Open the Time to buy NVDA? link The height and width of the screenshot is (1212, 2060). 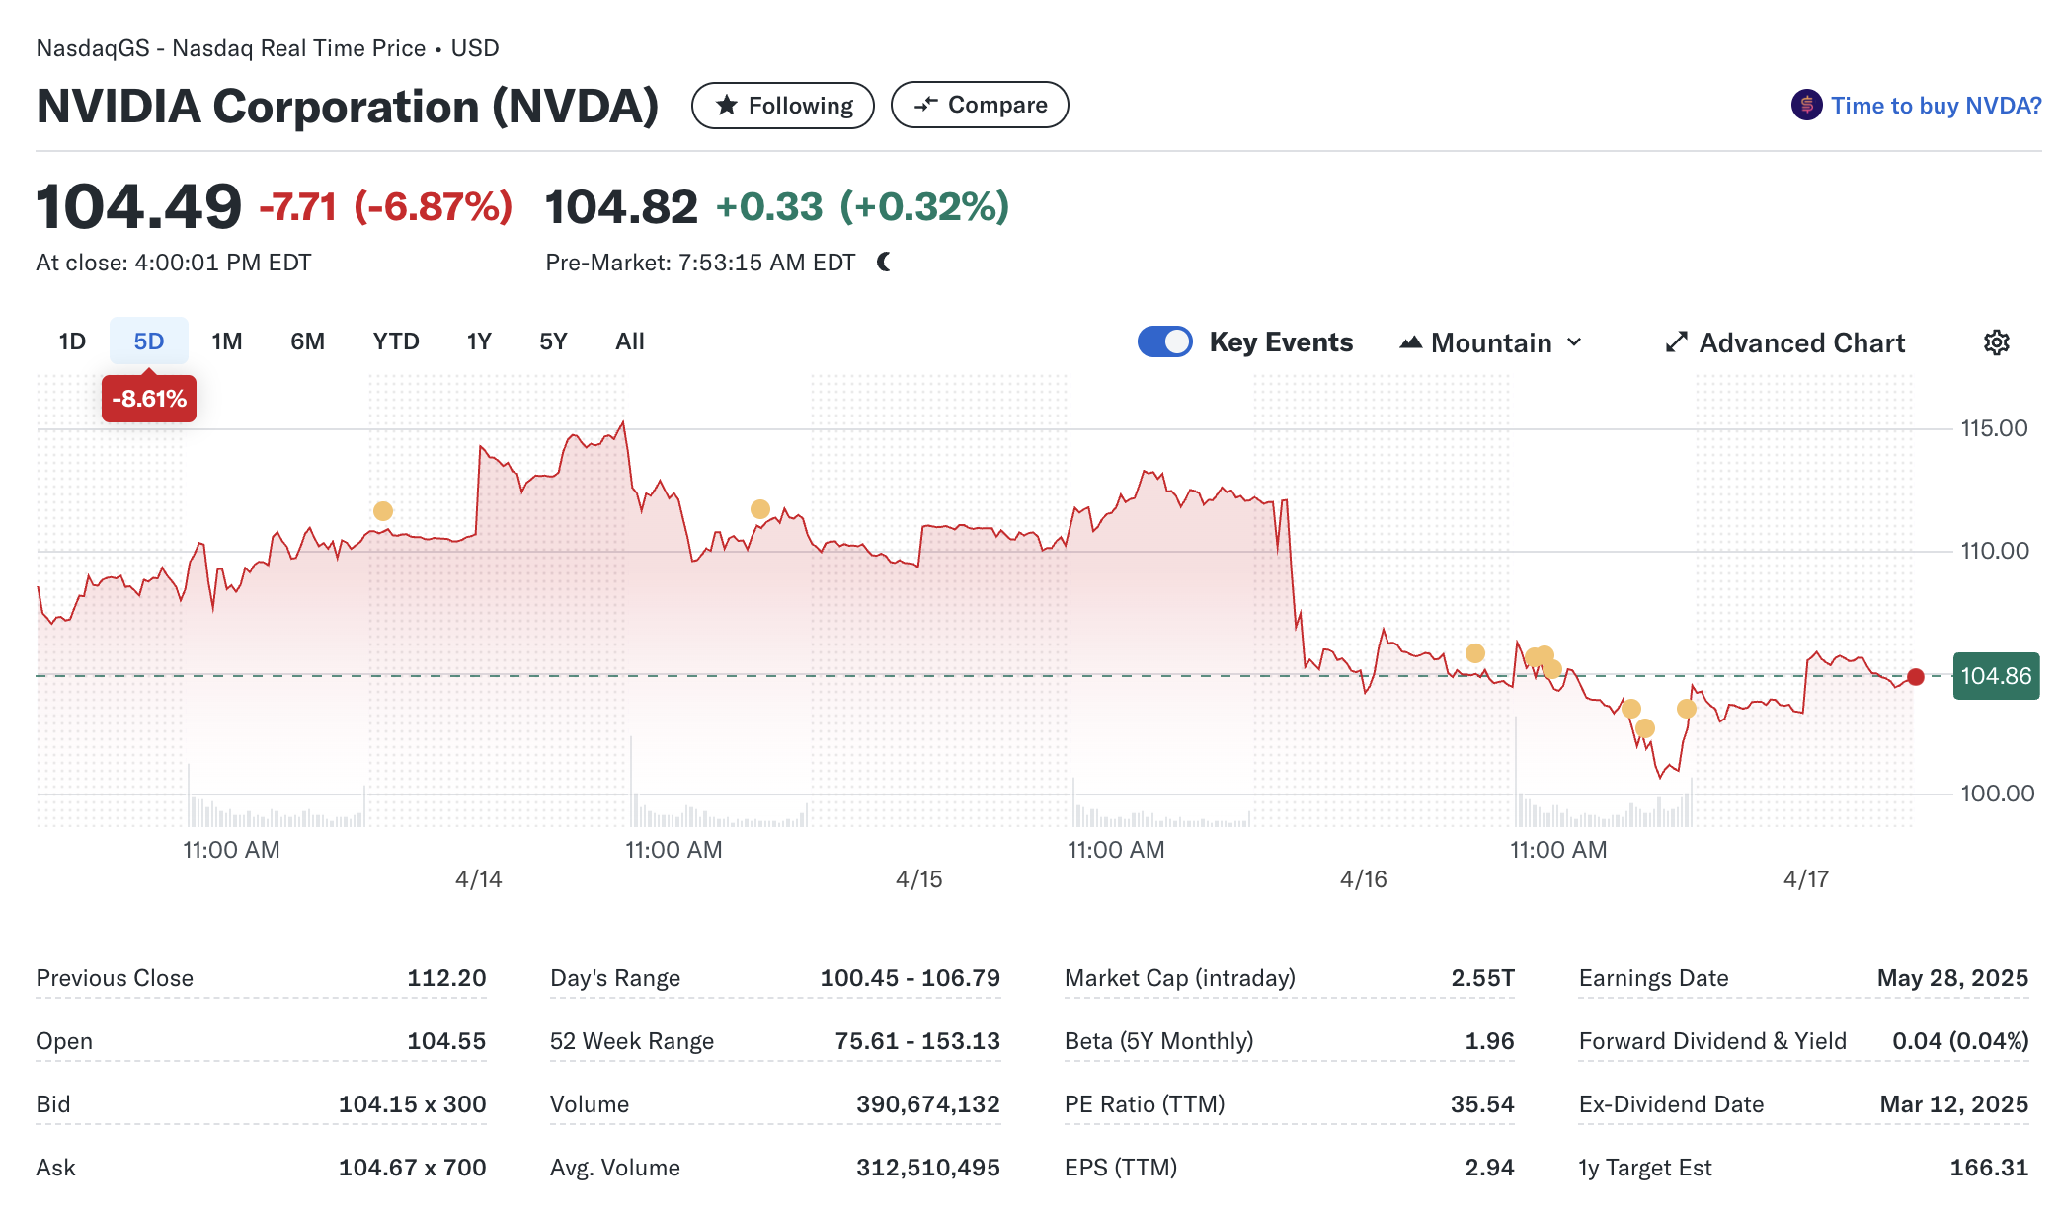1936,106
